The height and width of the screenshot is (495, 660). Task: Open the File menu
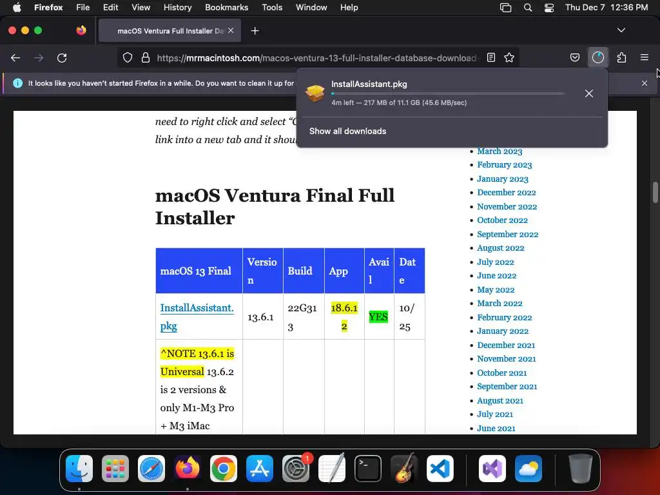[83, 7]
